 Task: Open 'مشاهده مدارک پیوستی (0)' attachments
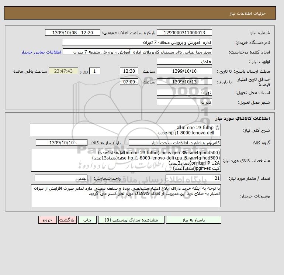tap(131, 220)
